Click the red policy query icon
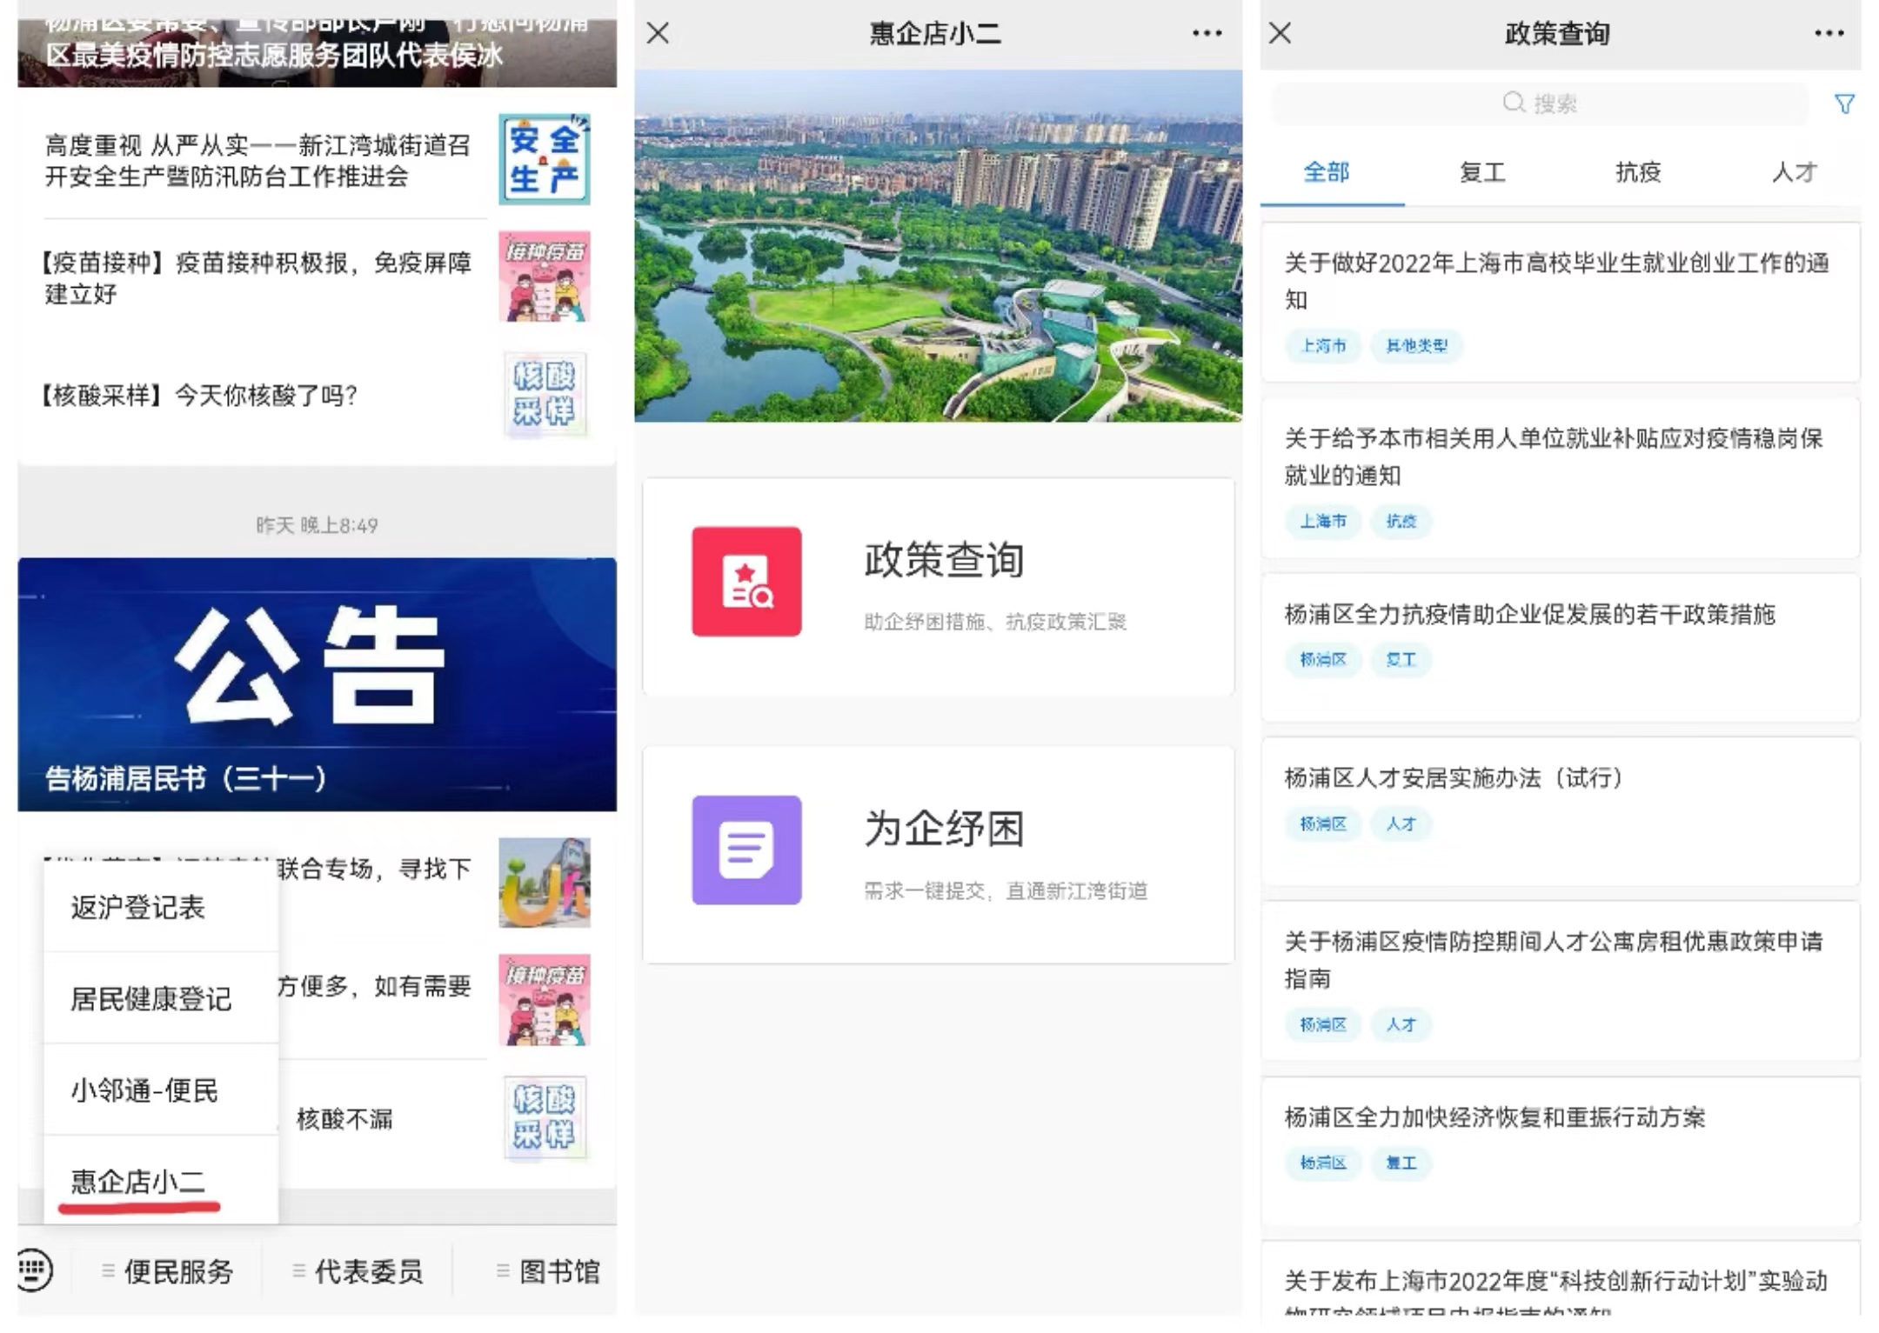 coord(746,581)
